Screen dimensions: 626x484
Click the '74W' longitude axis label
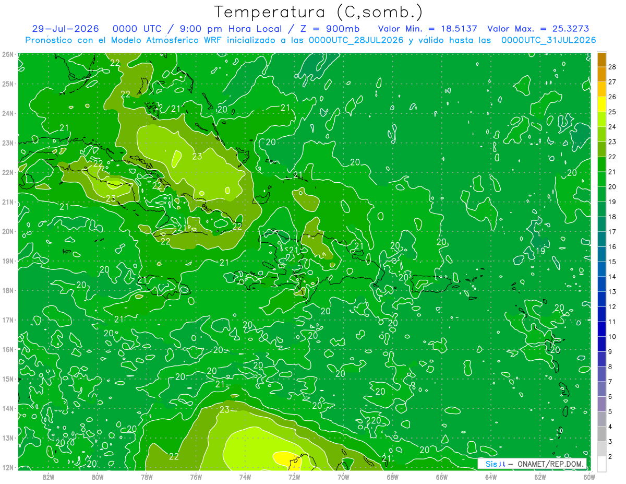245,476
